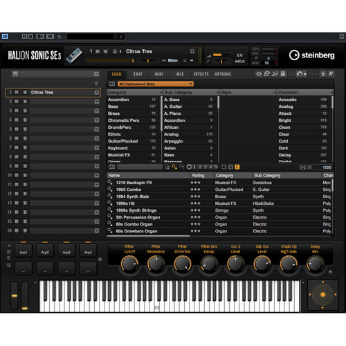Switch to the EFFECTS tab
The height and width of the screenshot is (346, 346).
tap(201, 74)
